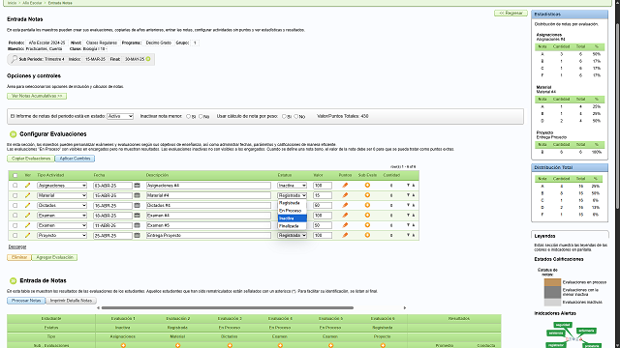The height and width of the screenshot is (348, 620).
Task: Check the Dictados #4 row checkbox
Action: pyautogui.click(x=15, y=205)
